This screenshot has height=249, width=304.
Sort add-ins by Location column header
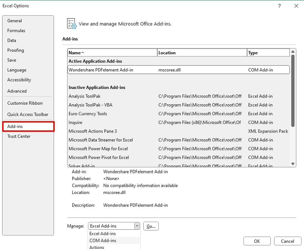(x=202, y=53)
